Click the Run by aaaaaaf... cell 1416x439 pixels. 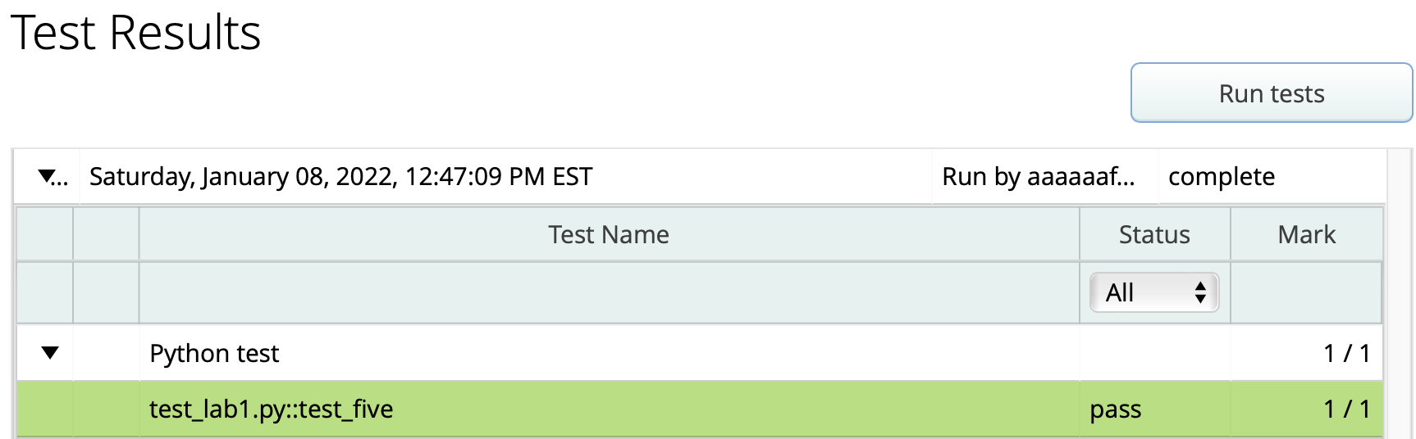tap(1038, 177)
